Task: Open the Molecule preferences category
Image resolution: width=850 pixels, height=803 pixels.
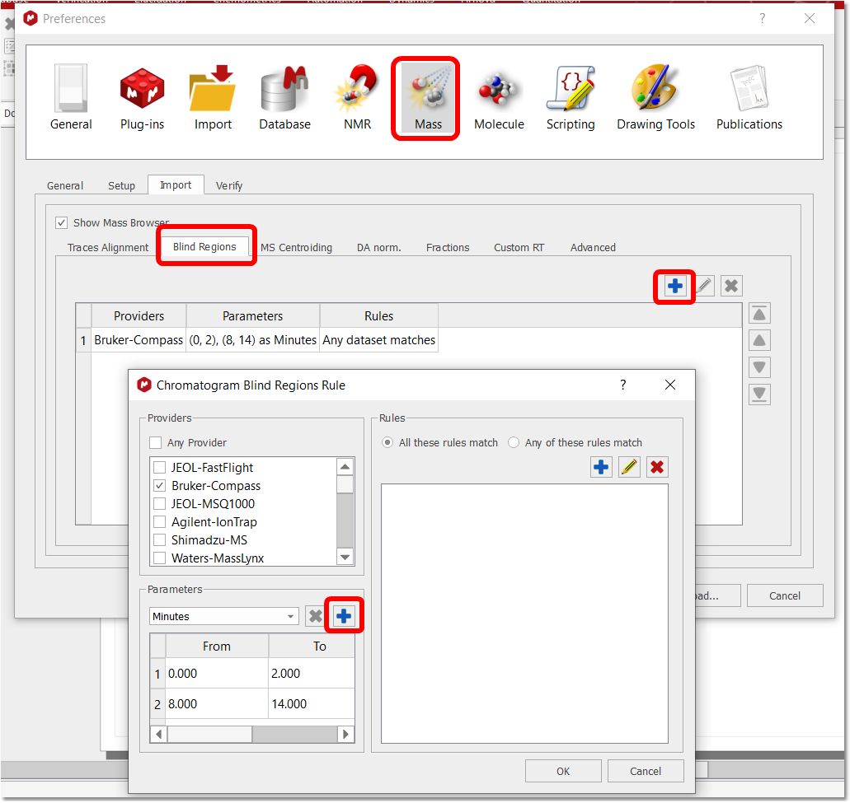Action: tap(499, 97)
